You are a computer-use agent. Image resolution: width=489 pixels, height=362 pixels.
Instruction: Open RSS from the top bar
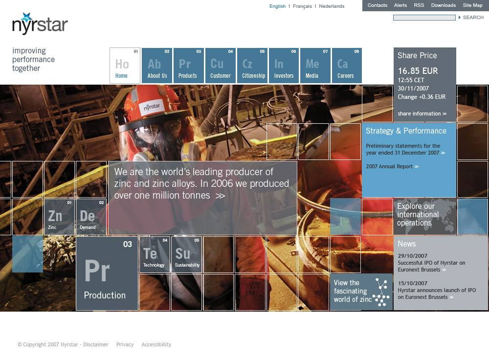(419, 5)
